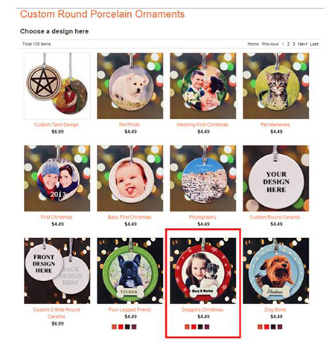Pick black swatch under Four Legged Friend
This screenshot has height=354, width=335.
pos(127,327)
